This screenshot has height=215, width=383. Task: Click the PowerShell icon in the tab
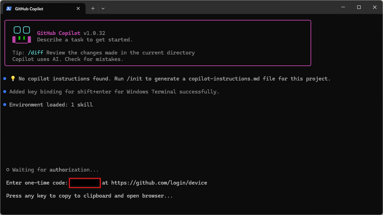(x=9, y=9)
